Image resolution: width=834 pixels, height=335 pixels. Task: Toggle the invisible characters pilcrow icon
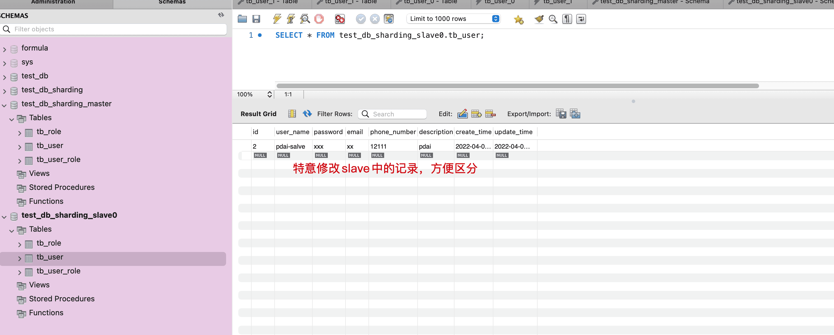(x=567, y=19)
